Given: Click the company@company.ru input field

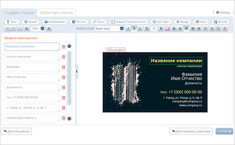Looking at the screenshot, I should [x=32, y=118].
